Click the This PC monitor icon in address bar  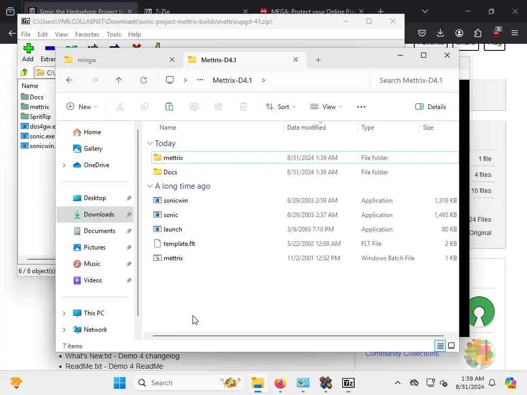[170, 80]
